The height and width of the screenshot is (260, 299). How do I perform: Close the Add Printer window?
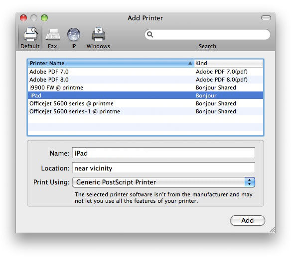[x=23, y=18]
